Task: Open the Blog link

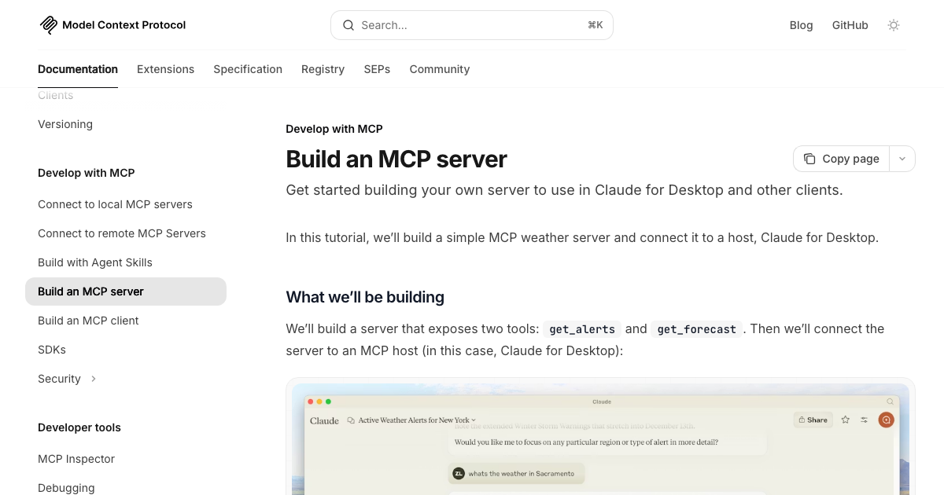Action: tap(801, 25)
